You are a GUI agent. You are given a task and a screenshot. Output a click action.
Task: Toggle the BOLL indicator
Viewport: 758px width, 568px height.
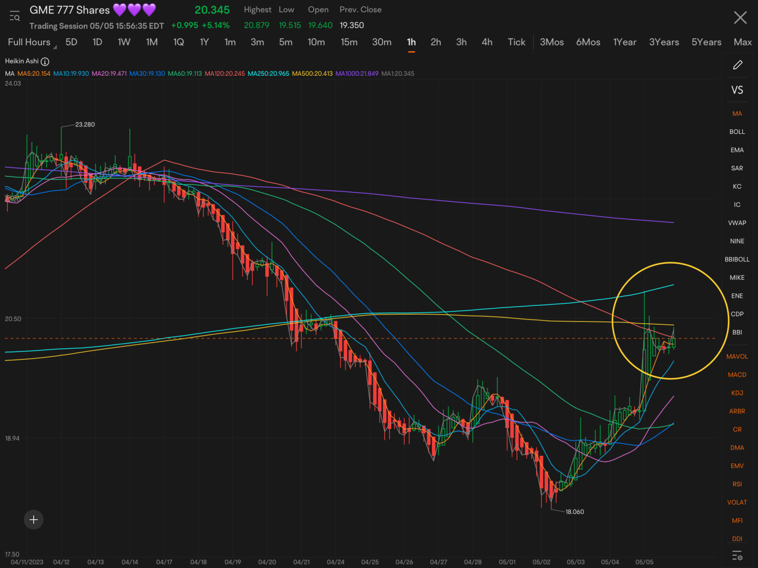click(x=737, y=132)
